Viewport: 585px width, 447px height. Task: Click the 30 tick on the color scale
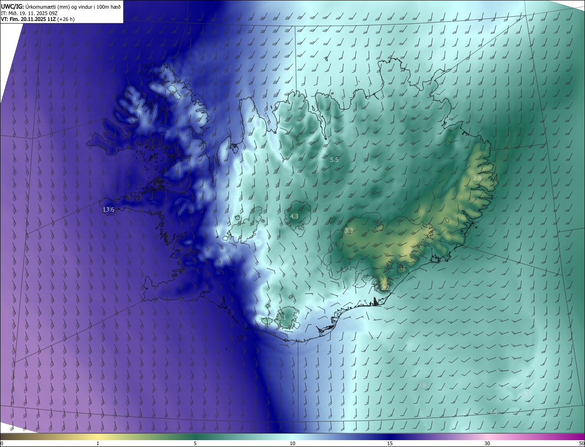487,443
